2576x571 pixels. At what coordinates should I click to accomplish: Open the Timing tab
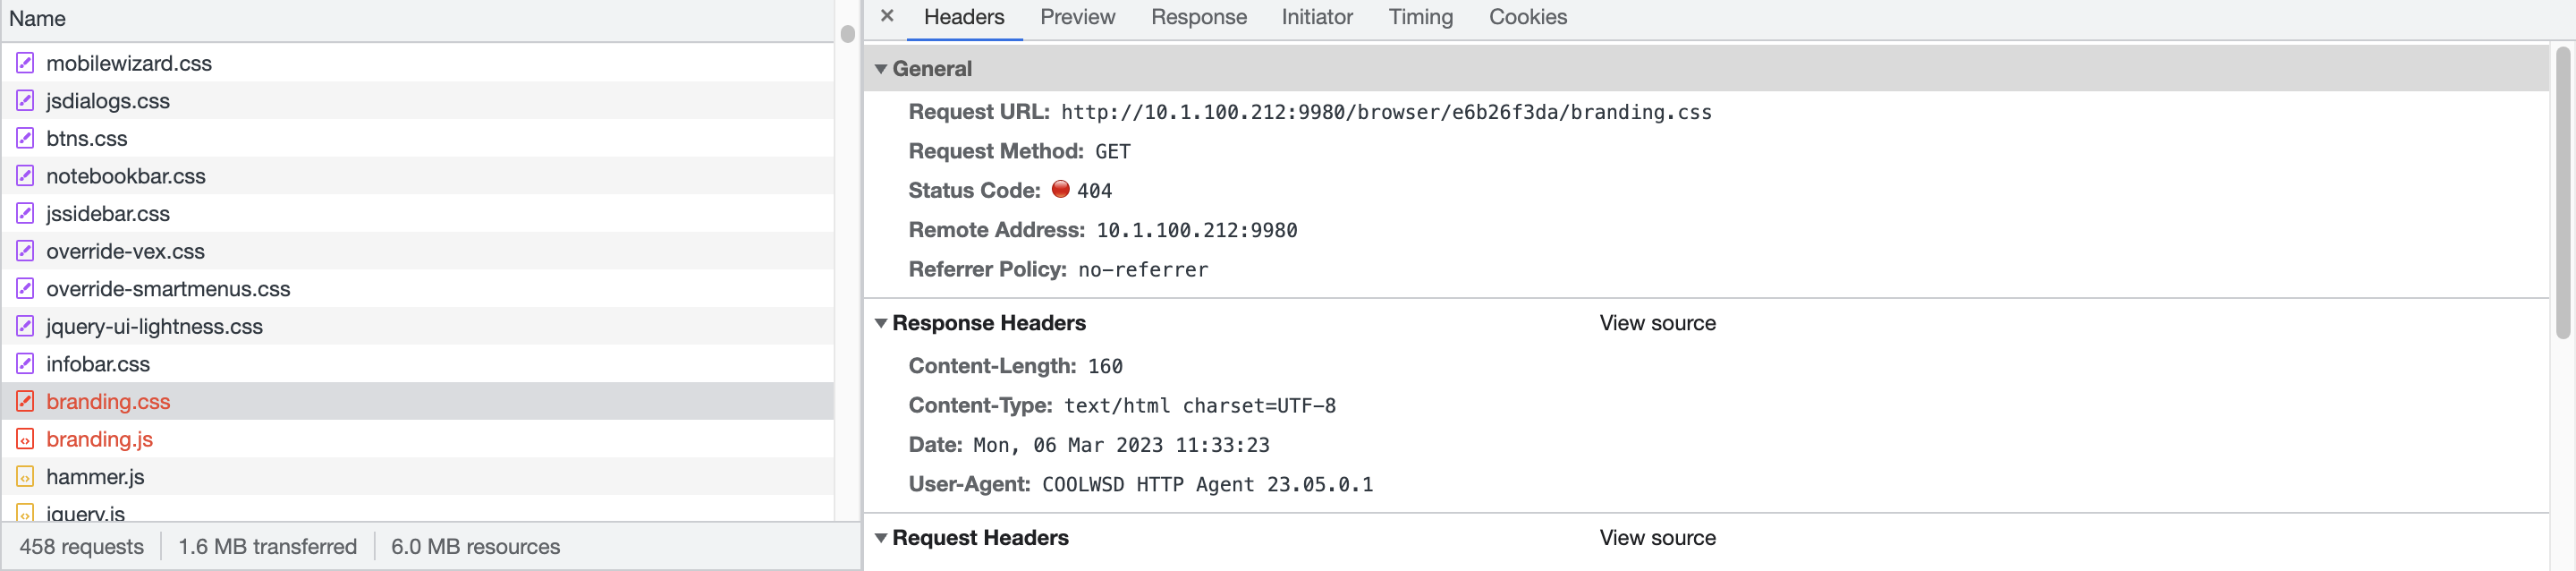pyautogui.click(x=1420, y=16)
